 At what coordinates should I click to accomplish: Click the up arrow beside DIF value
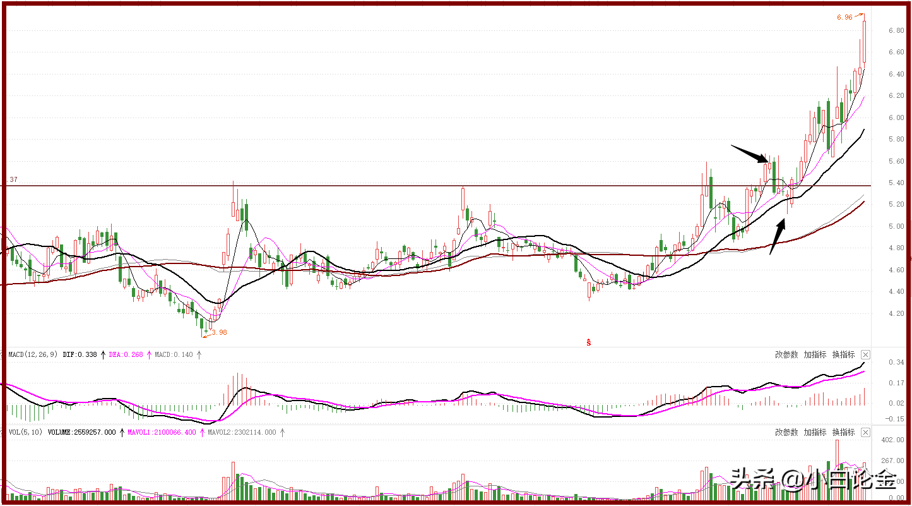pos(103,355)
